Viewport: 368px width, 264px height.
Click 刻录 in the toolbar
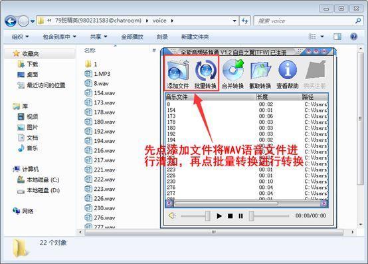click(x=162, y=37)
